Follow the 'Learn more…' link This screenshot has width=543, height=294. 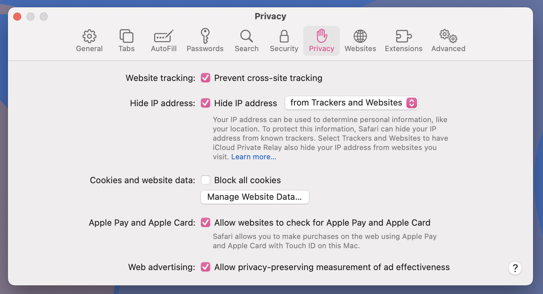click(x=254, y=157)
